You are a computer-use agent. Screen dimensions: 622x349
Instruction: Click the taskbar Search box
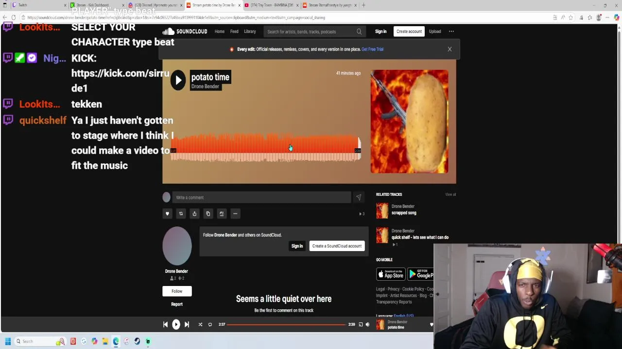(x=40, y=342)
